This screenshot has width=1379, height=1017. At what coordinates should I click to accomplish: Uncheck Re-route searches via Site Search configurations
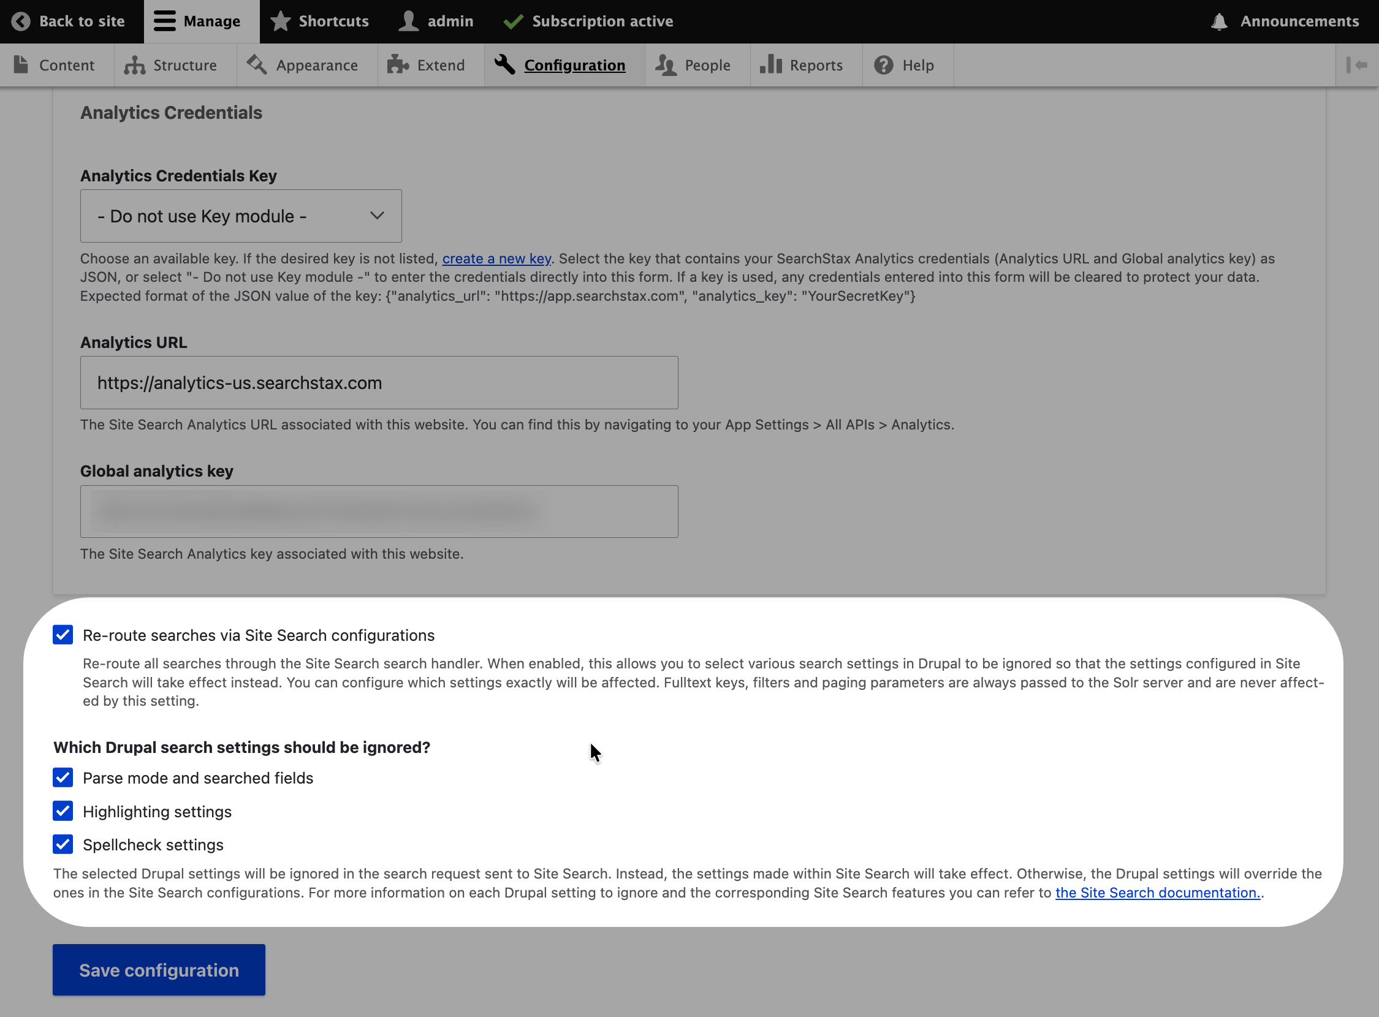tap(63, 635)
